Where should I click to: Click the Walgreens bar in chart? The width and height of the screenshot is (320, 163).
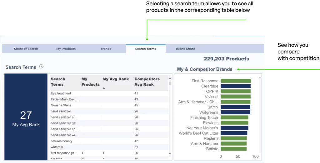235,112
